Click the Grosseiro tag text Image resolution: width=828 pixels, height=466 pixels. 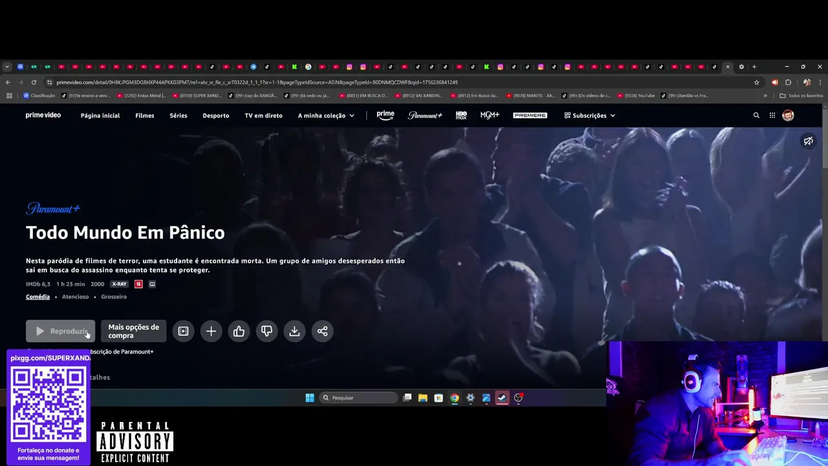114,296
